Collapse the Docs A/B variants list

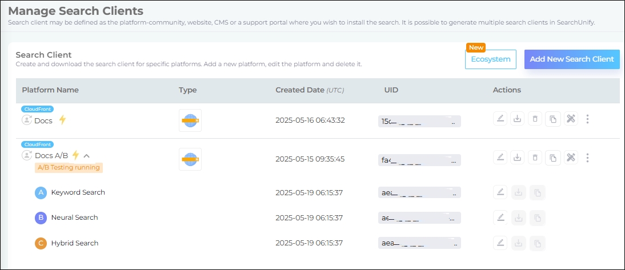pos(87,155)
